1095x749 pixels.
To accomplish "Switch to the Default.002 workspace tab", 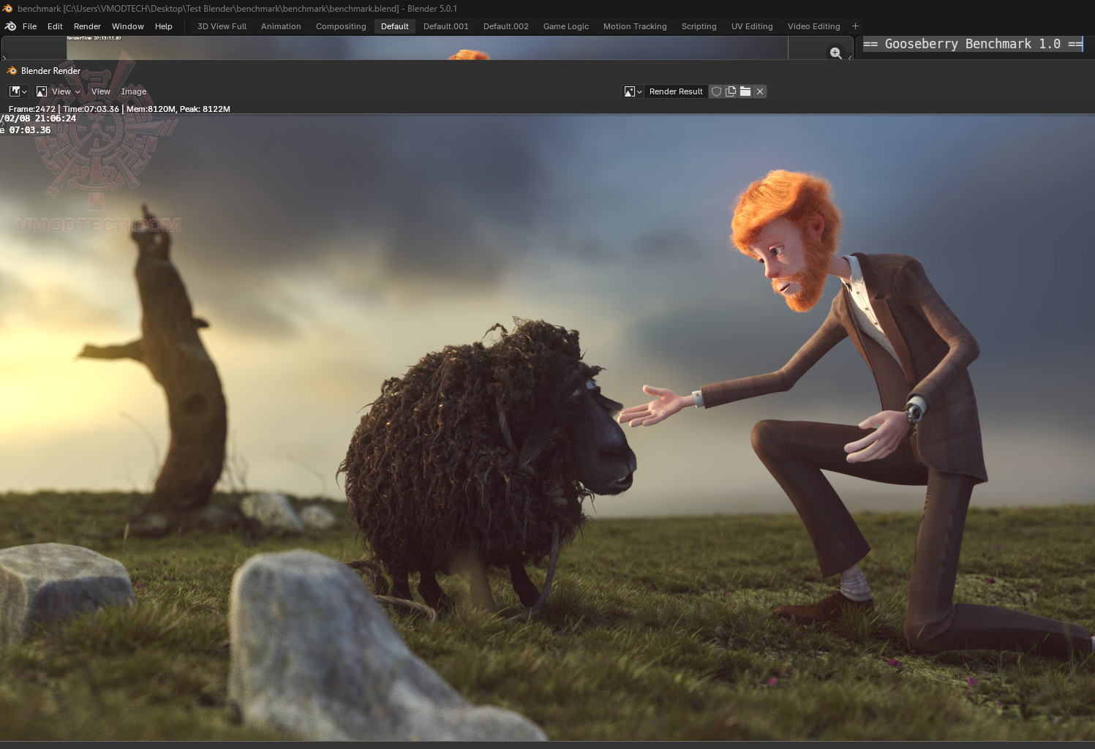I will (506, 26).
